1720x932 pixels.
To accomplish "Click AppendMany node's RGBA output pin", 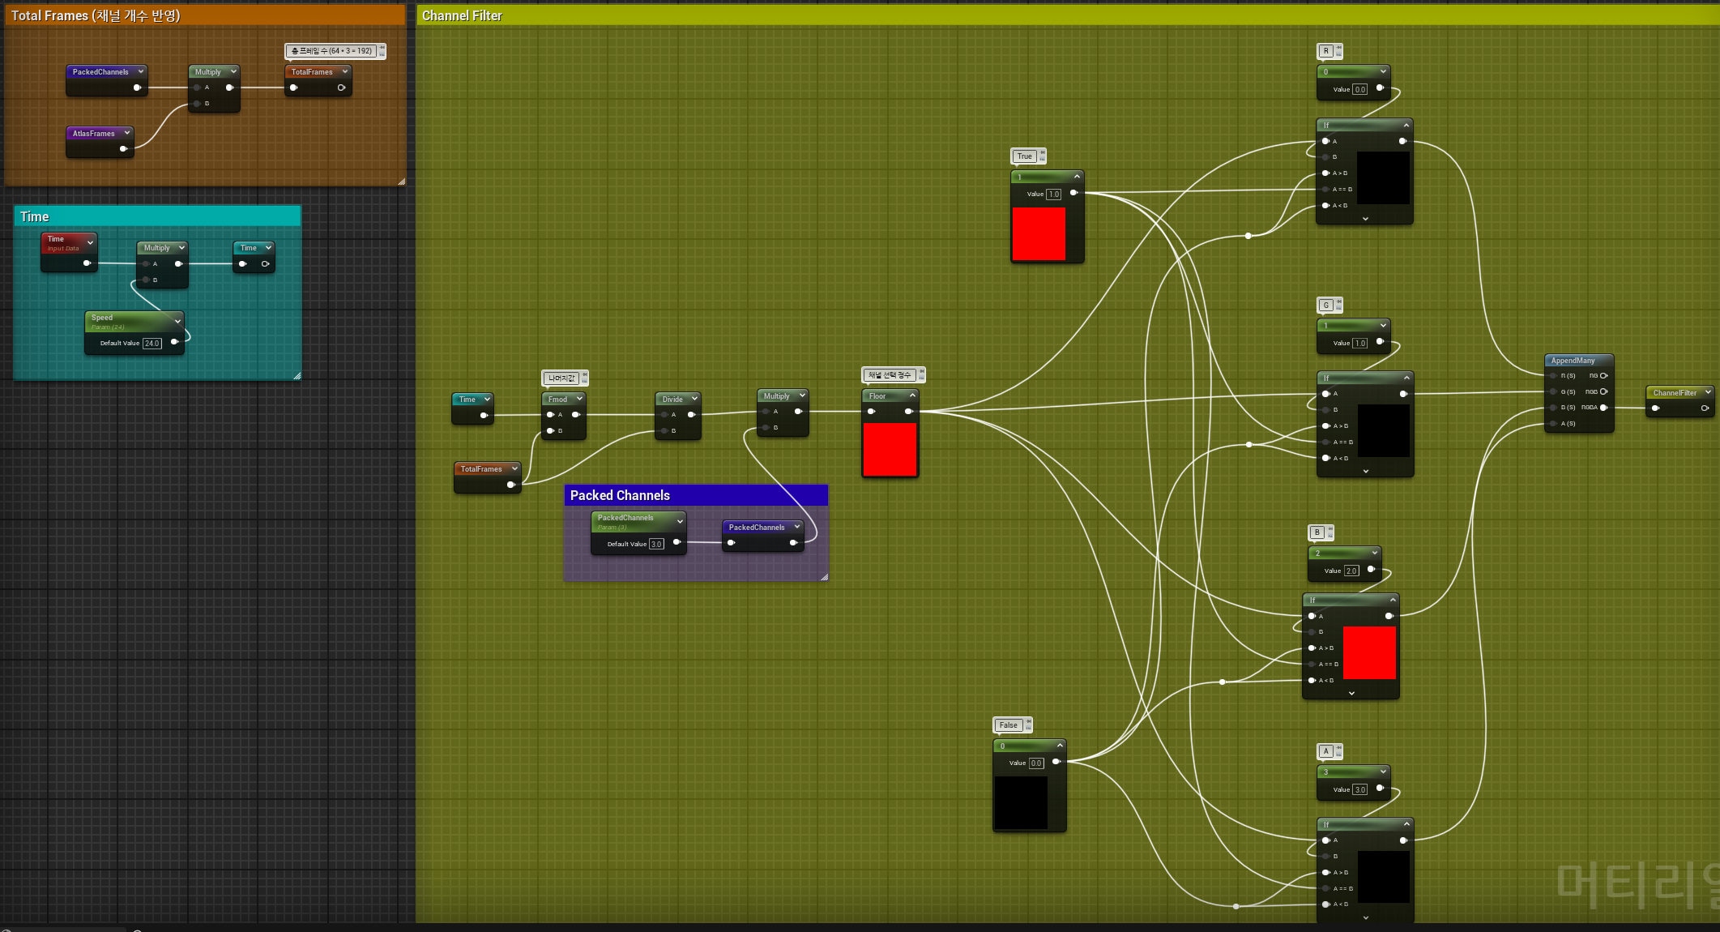I will (x=1603, y=408).
